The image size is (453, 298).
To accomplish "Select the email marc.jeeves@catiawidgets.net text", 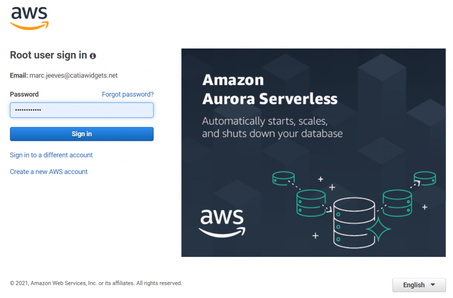I will pyautogui.click(x=73, y=75).
